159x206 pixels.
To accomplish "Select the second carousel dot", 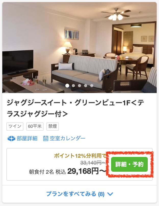I will (x=73, y=86).
